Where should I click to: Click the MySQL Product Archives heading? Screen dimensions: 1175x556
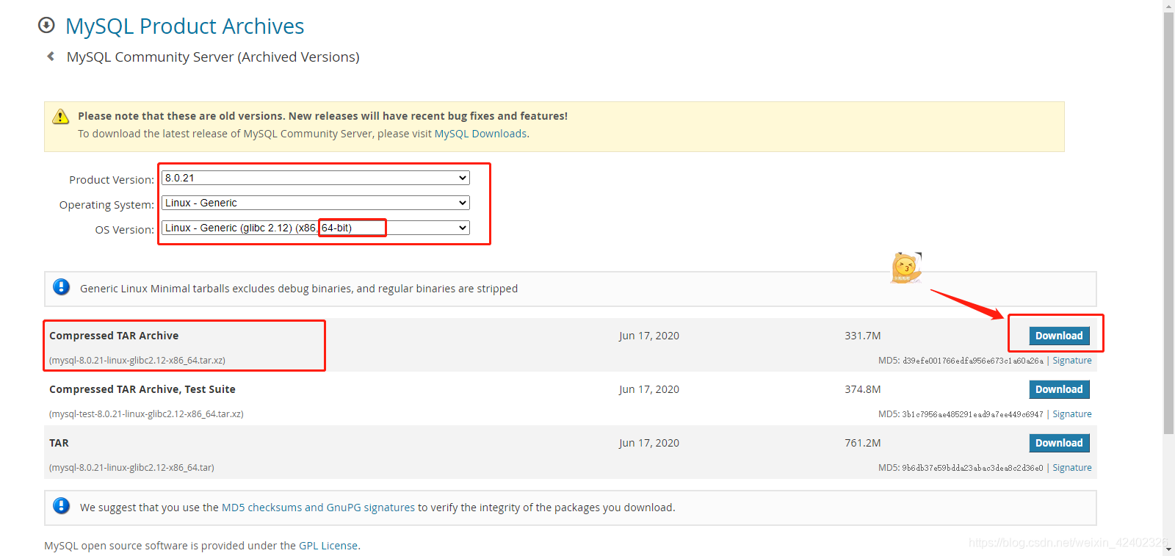pyautogui.click(x=184, y=26)
